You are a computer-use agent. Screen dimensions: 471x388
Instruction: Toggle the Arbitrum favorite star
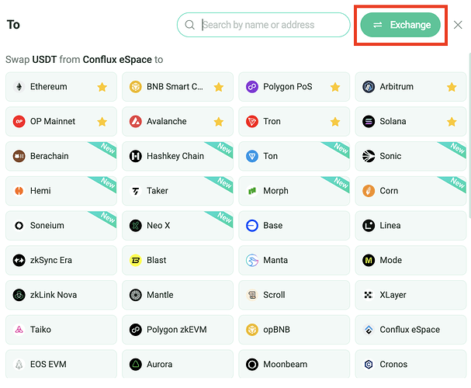point(452,87)
